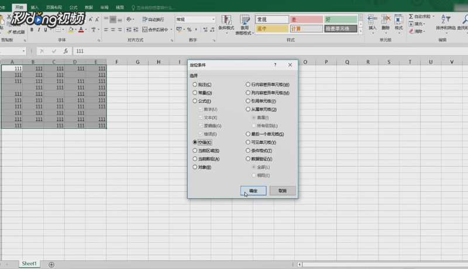The height and width of the screenshot is (269, 468).
Task: Click the underline button
Action: (46, 29)
